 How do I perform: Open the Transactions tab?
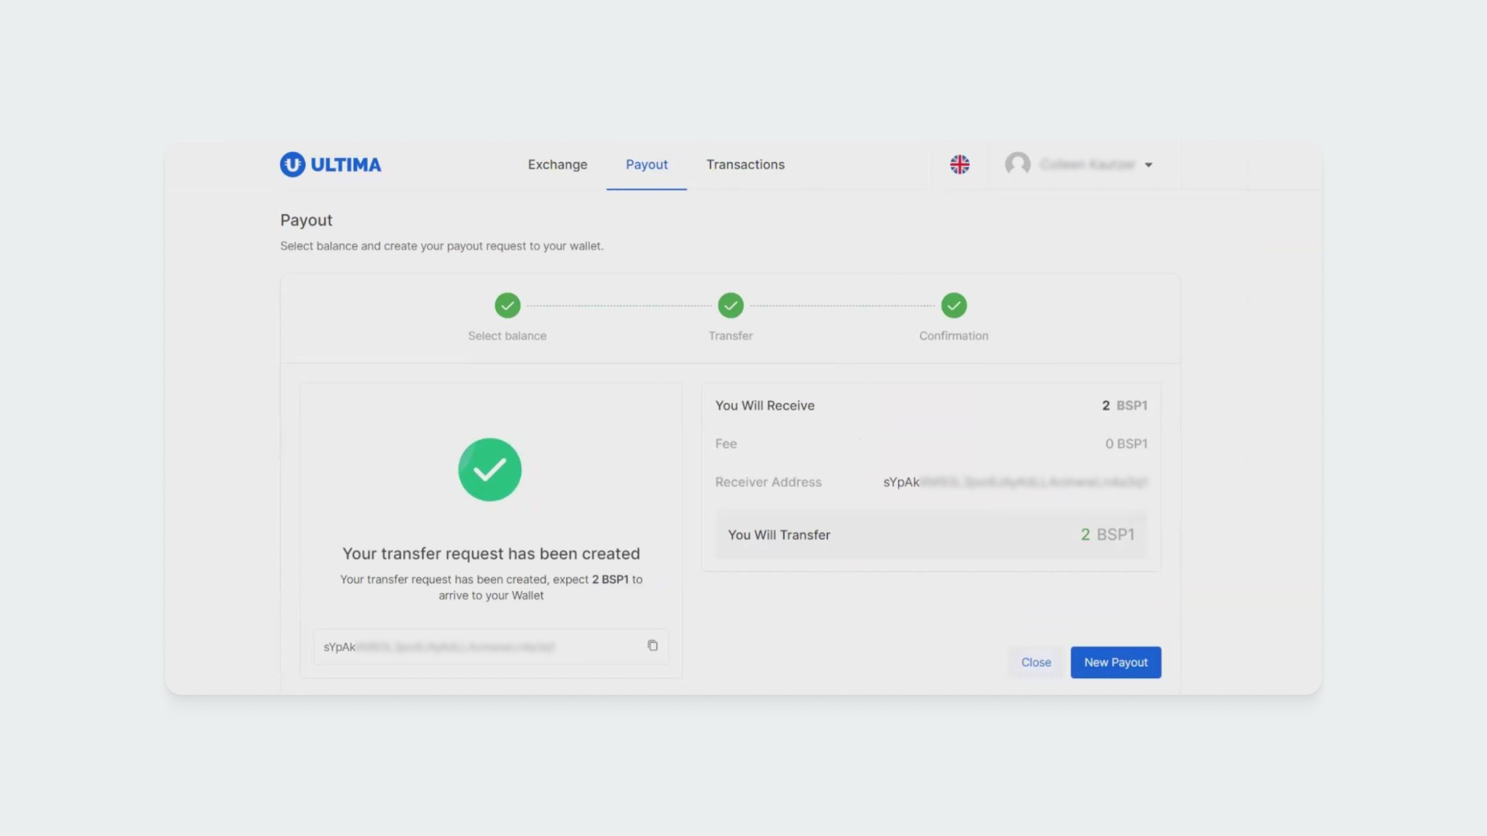tap(745, 164)
